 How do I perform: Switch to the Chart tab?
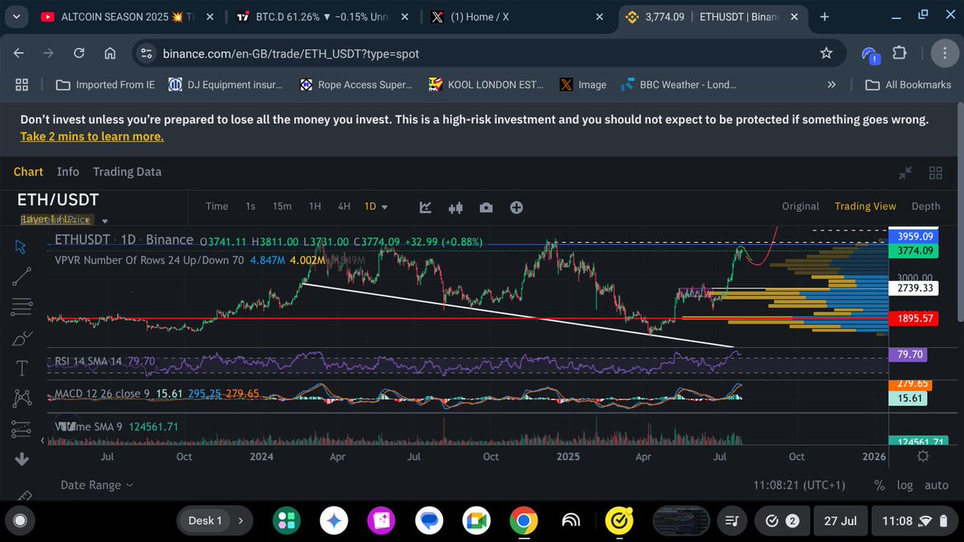click(x=28, y=172)
